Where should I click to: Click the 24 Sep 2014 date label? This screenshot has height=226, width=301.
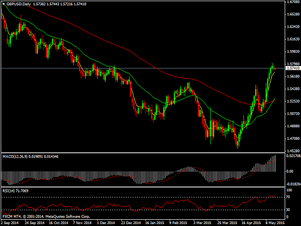pos(35,223)
